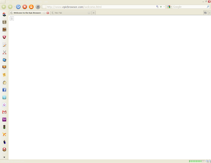Open the yellow sticky note to-do sidebar icon
Screen dimensions: 211x163
click(4, 75)
